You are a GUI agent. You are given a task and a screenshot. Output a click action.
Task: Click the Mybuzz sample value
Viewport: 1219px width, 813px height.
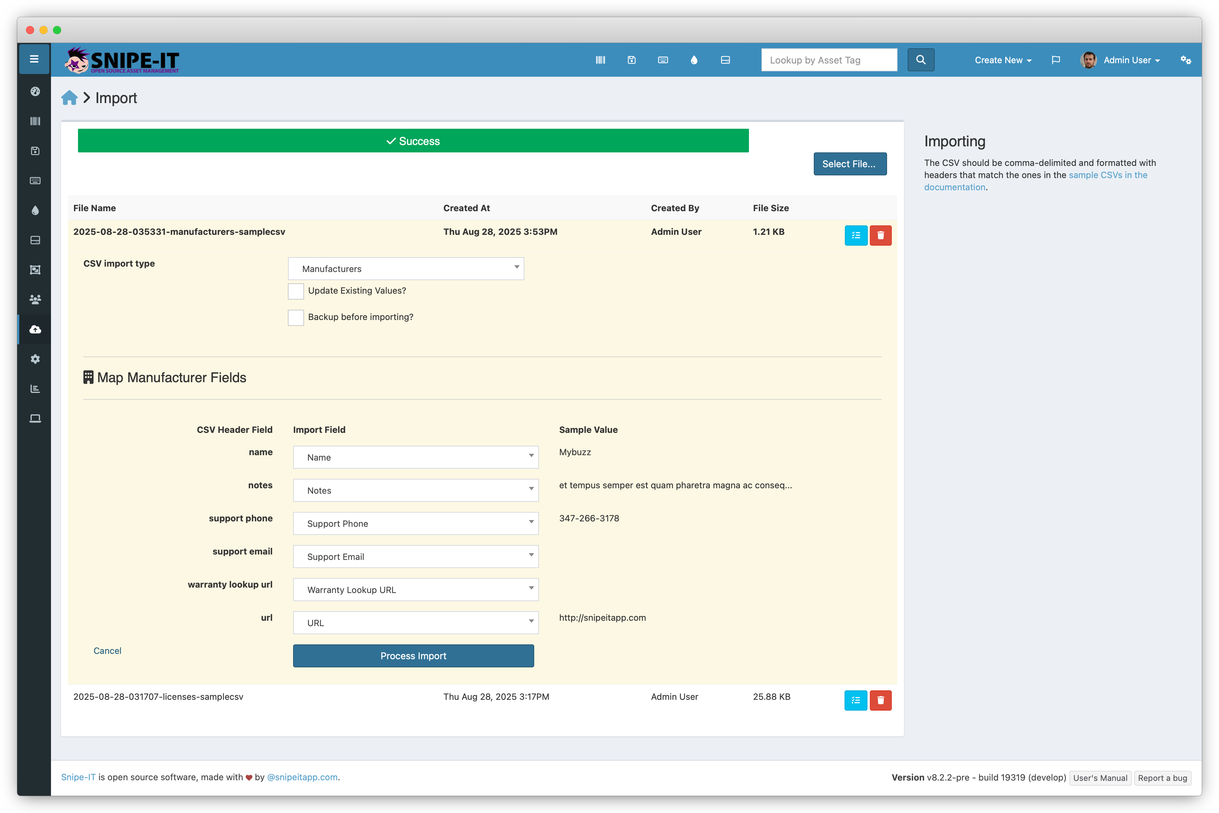pos(575,452)
